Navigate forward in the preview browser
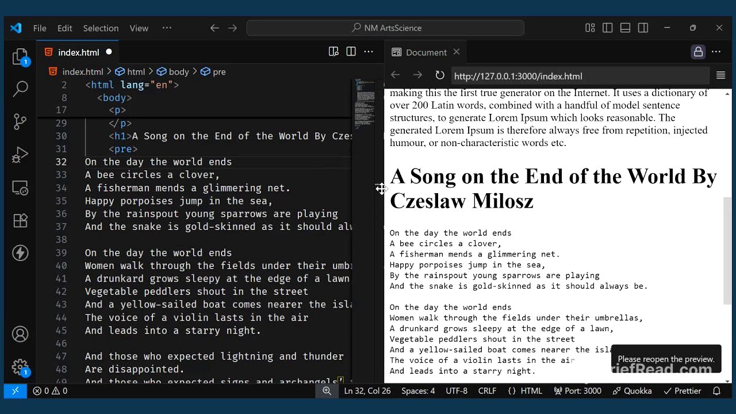 (x=417, y=75)
